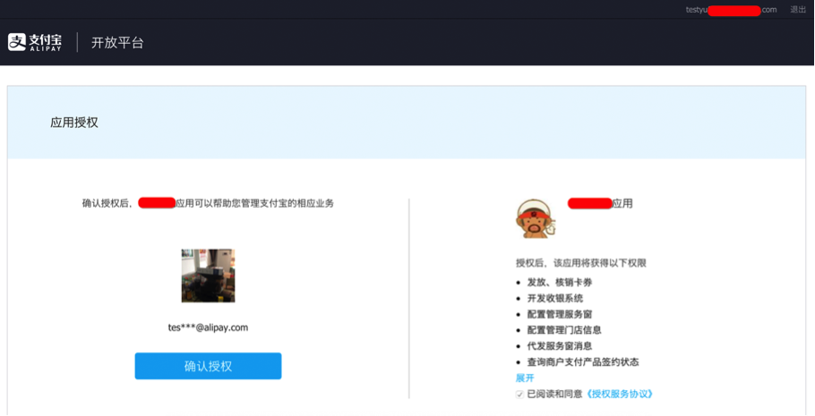815x416 pixels.
Task: Click permission item 配置管理服务窗
Action: point(560,314)
